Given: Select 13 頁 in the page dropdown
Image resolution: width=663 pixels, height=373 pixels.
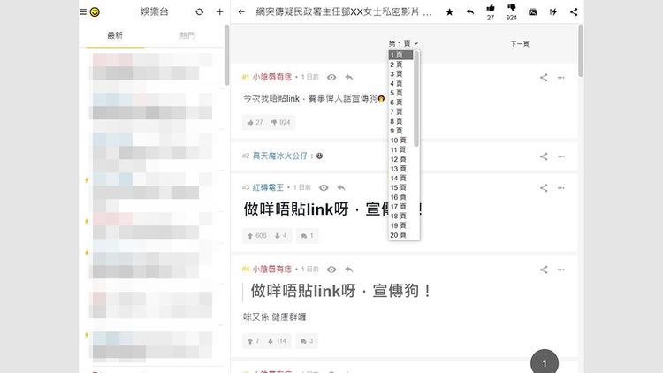Looking at the screenshot, I should click(x=400, y=168).
